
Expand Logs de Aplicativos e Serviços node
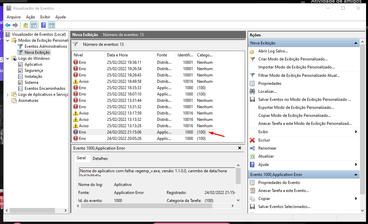point(8,94)
